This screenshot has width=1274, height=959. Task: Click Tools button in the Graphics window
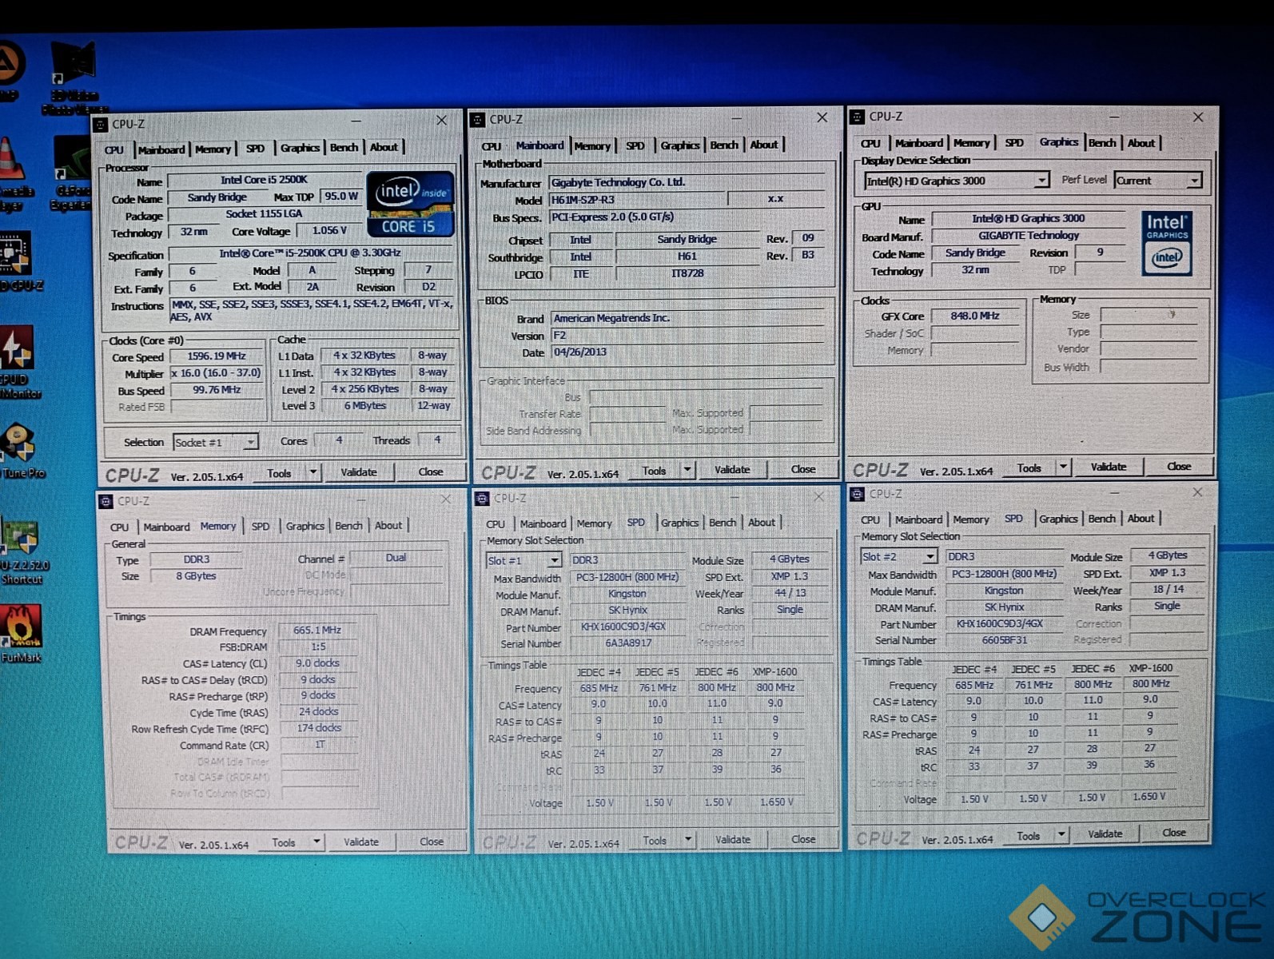1029,468
